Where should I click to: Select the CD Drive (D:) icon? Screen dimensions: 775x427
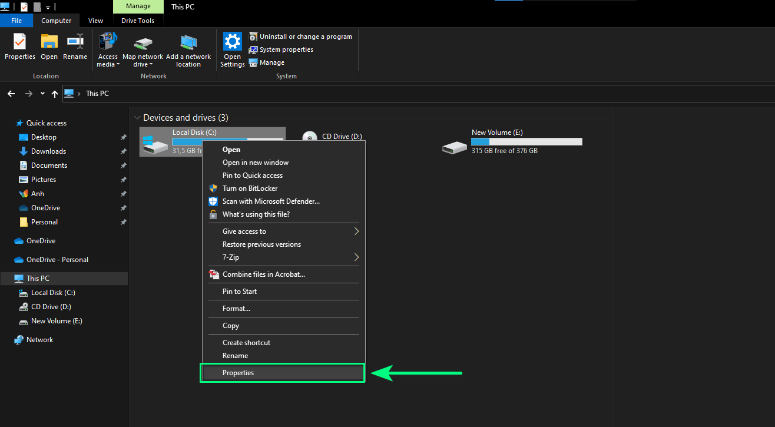tap(310, 138)
